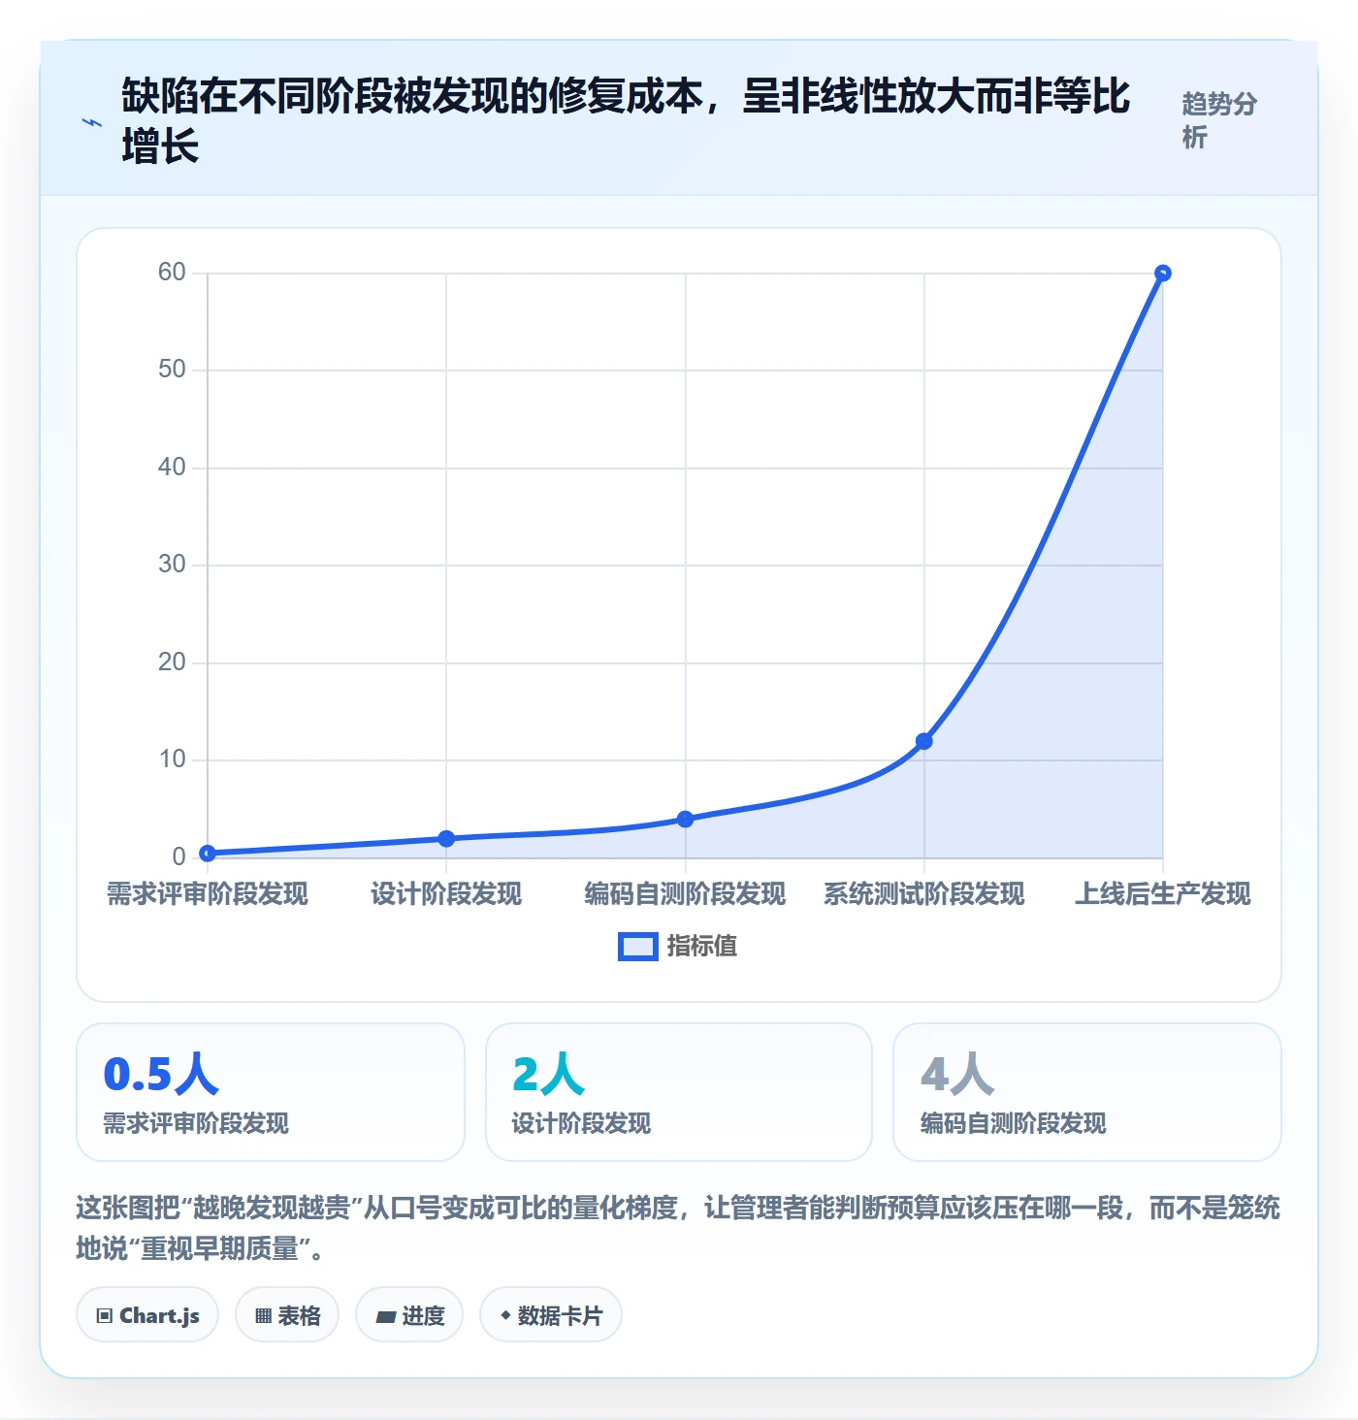Click the 系统测试阶段发现 data point at 12
This screenshot has width=1358, height=1420.
[924, 741]
